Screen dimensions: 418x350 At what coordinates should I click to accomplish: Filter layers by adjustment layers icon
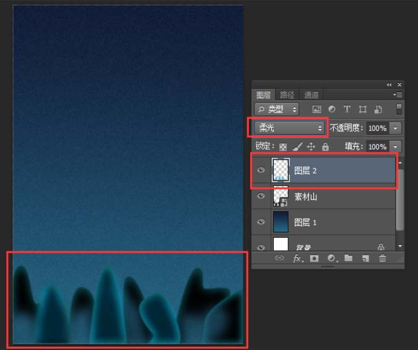point(332,109)
